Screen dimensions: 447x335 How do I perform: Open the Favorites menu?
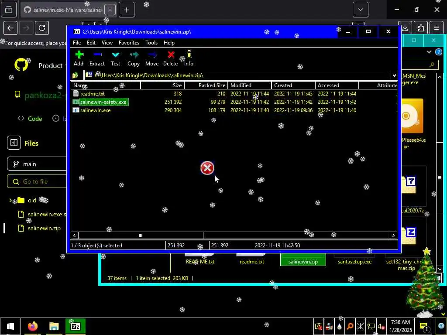(129, 43)
